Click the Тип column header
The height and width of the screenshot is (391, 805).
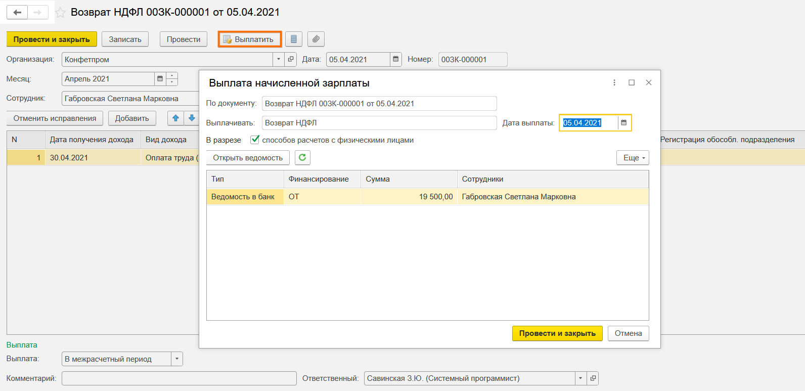tap(245, 179)
